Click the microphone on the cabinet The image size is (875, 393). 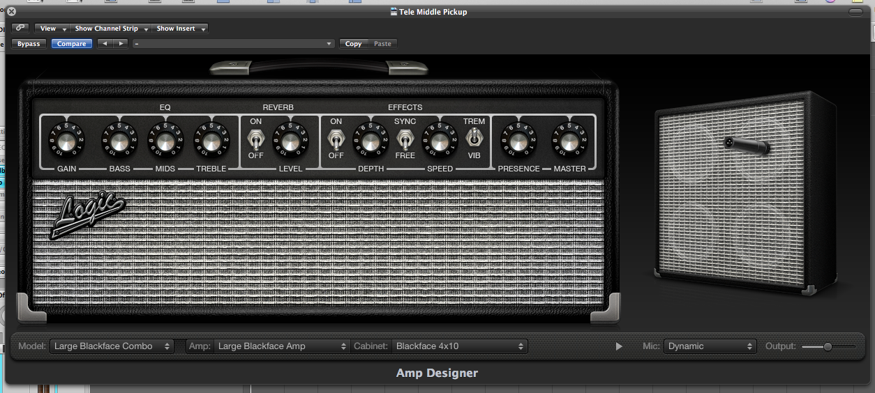coord(747,144)
